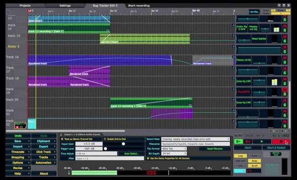The image size is (297, 180).
Task: Solo Track 17 with its S button
Action: [285, 73]
